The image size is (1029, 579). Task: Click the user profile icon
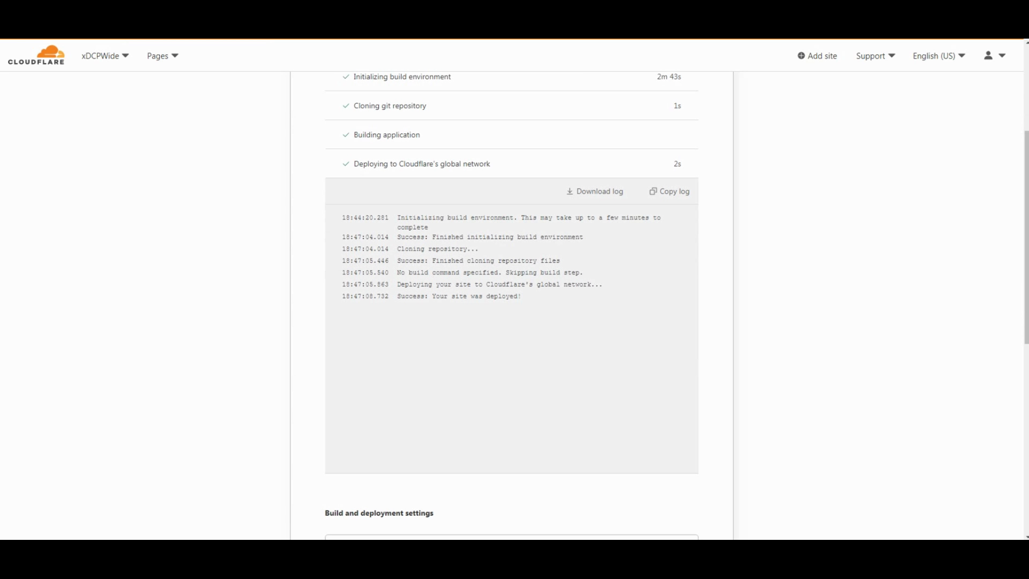pyautogui.click(x=988, y=55)
